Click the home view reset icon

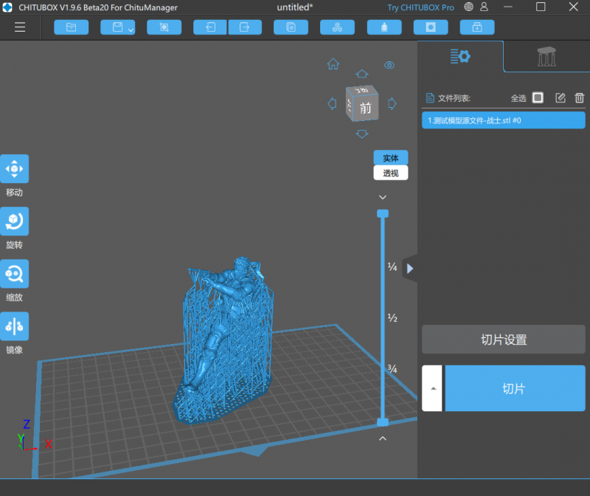click(x=333, y=64)
